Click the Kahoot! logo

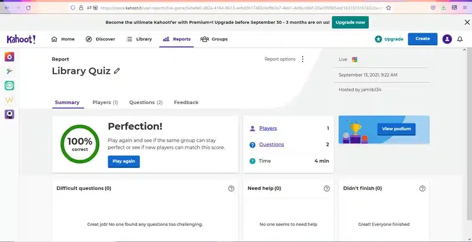click(21, 39)
